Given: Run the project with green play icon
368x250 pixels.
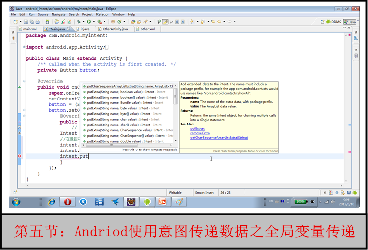Looking at the screenshot, I should [89, 22].
